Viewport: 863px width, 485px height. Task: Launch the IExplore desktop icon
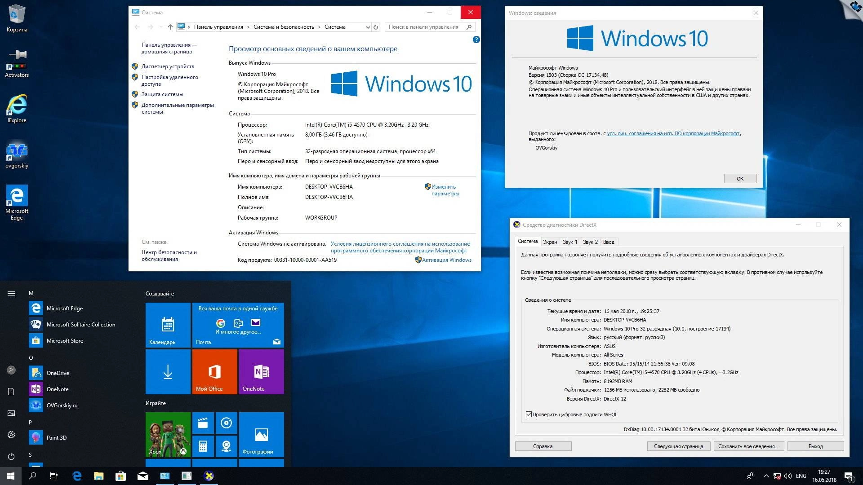point(17,108)
